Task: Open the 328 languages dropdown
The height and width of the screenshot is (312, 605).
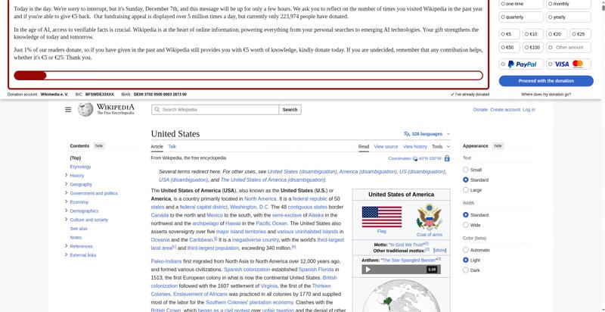Action: [x=427, y=134]
